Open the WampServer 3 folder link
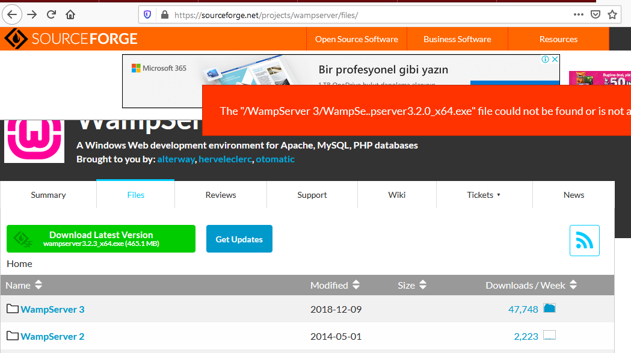The height and width of the screenshot is (353, 631). click(52, 309)
